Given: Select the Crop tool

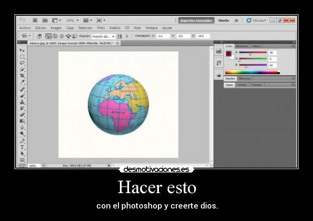Looking at the screenshot, I should pos(22,75).
